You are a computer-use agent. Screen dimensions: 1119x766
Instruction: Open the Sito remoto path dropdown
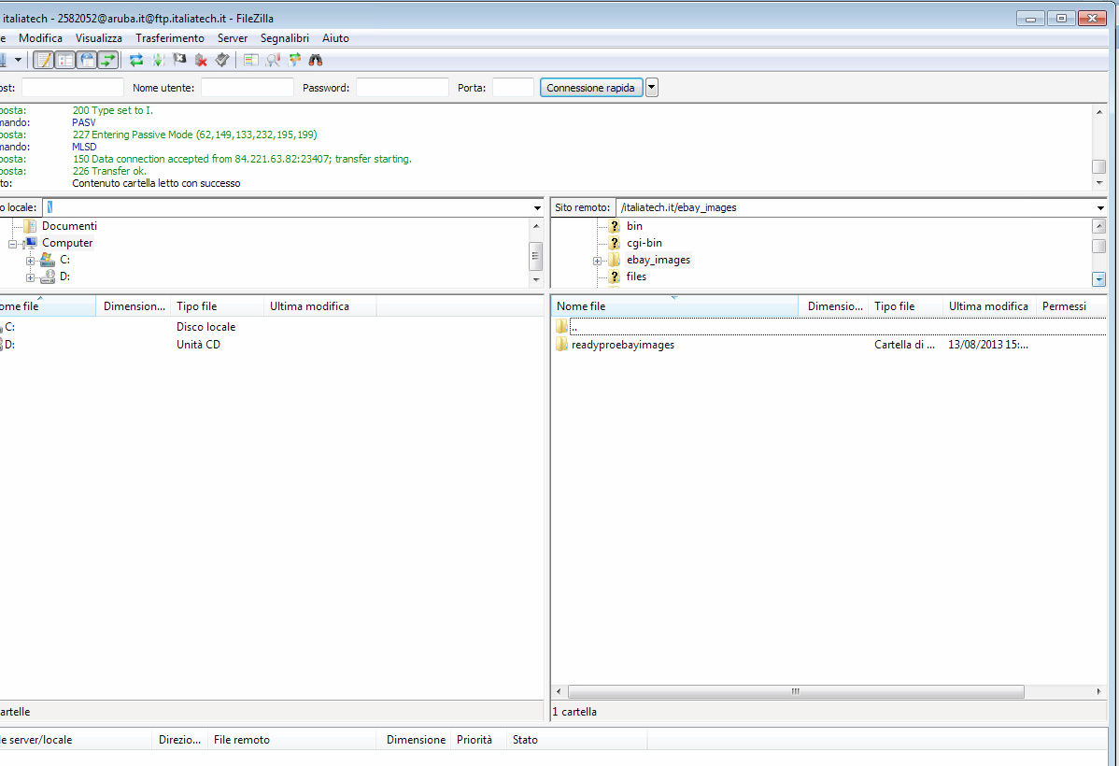(1100, 207)
